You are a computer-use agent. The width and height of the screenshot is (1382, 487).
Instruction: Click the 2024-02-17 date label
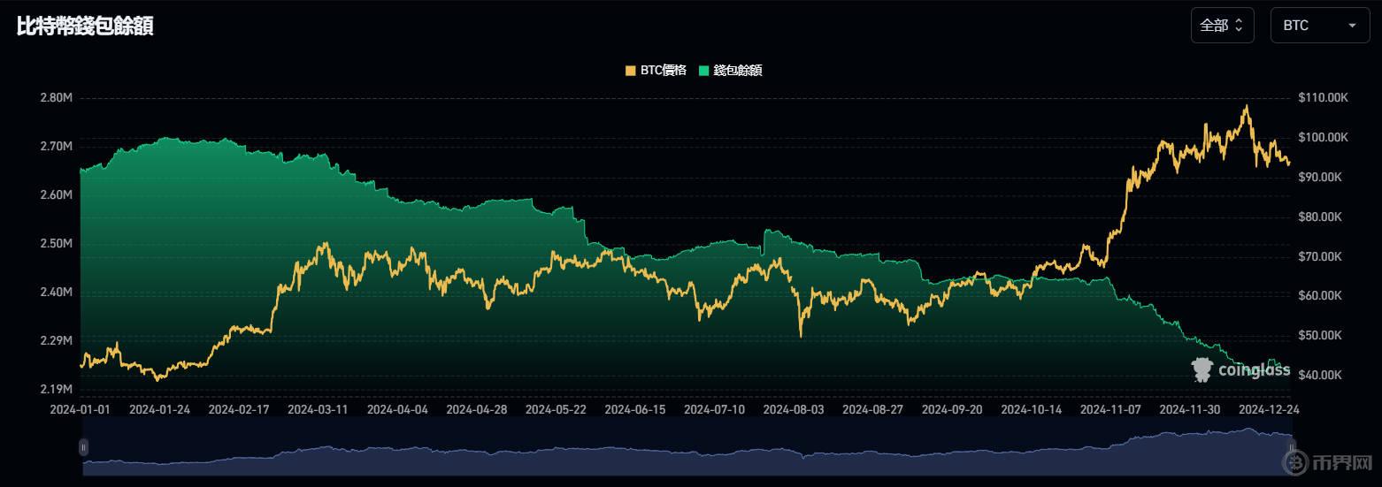point(239,410)
